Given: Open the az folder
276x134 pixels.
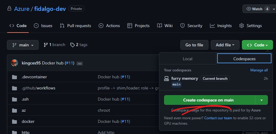Looking at the screenshot, I should click(x=24, y=110).
